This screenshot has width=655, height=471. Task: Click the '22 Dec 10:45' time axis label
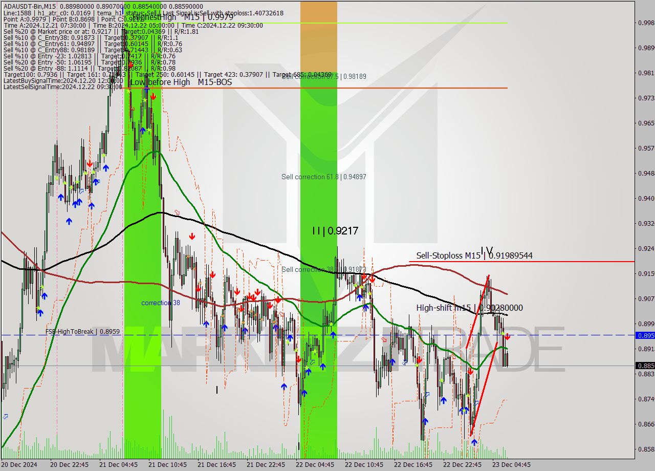363,465
